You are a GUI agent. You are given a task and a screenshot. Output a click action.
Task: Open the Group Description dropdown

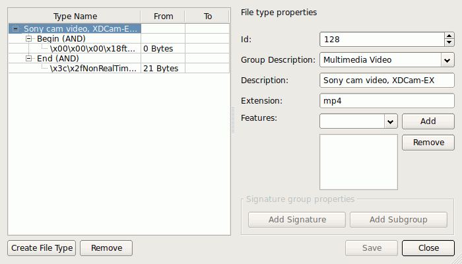point(447,60)
